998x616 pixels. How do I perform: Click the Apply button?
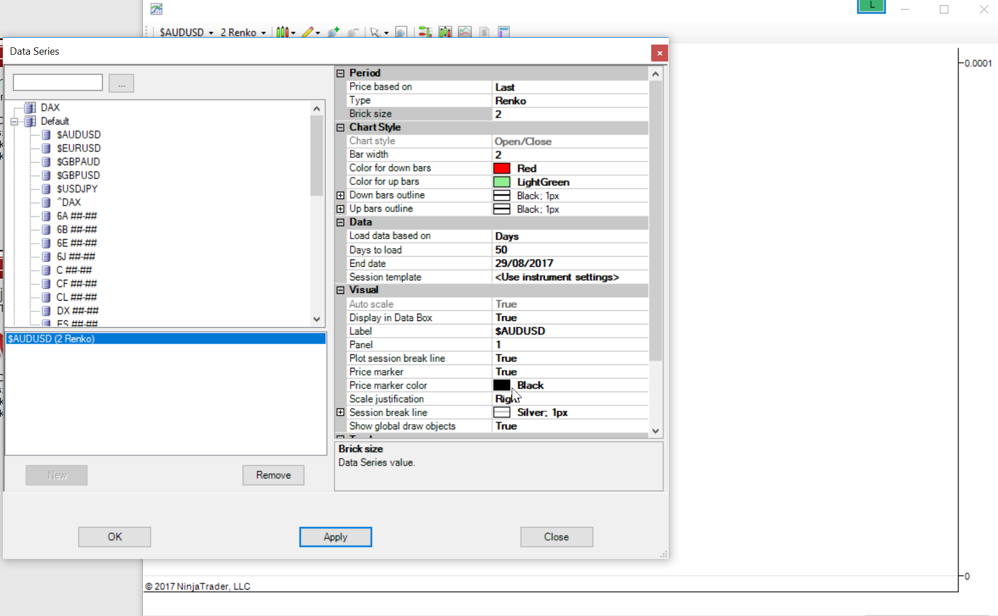335,537
